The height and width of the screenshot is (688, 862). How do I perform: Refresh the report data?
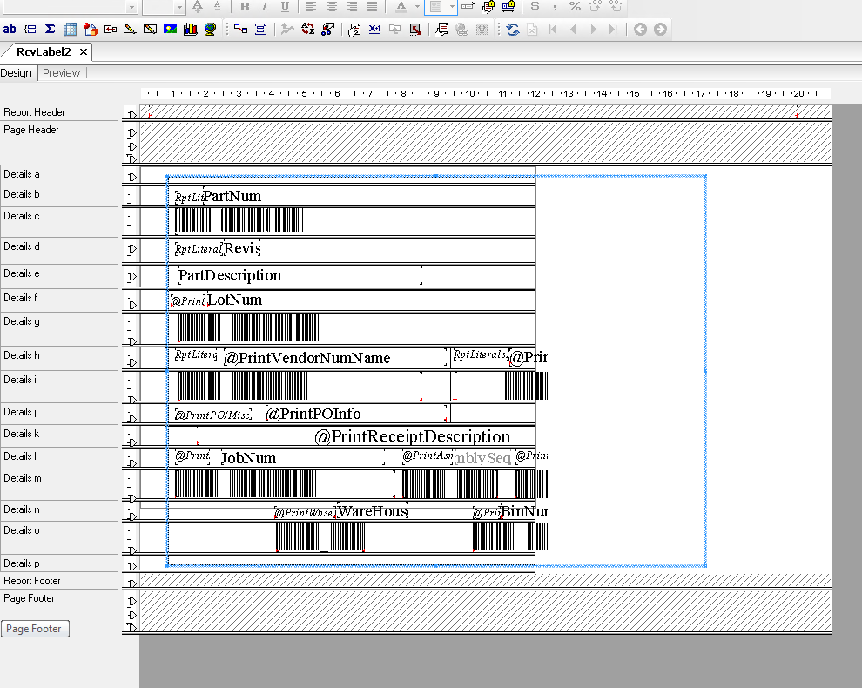[x=513, y=29]
